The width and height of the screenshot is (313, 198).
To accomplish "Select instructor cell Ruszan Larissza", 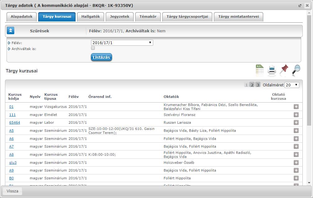I will [177, 122].
